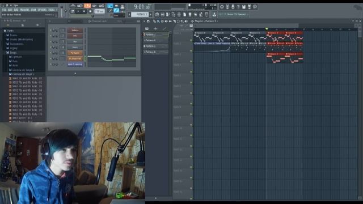
Task: Click the microphone one-click recording icon
Action: tap(233, 7)
